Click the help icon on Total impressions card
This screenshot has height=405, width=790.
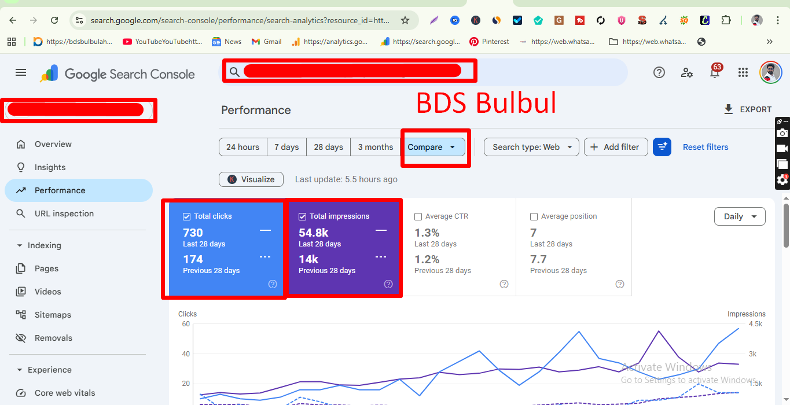pyautogui.click(x=388, y=284)
